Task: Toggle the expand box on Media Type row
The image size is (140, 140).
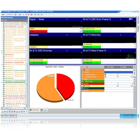Action: tap(82, 81)
